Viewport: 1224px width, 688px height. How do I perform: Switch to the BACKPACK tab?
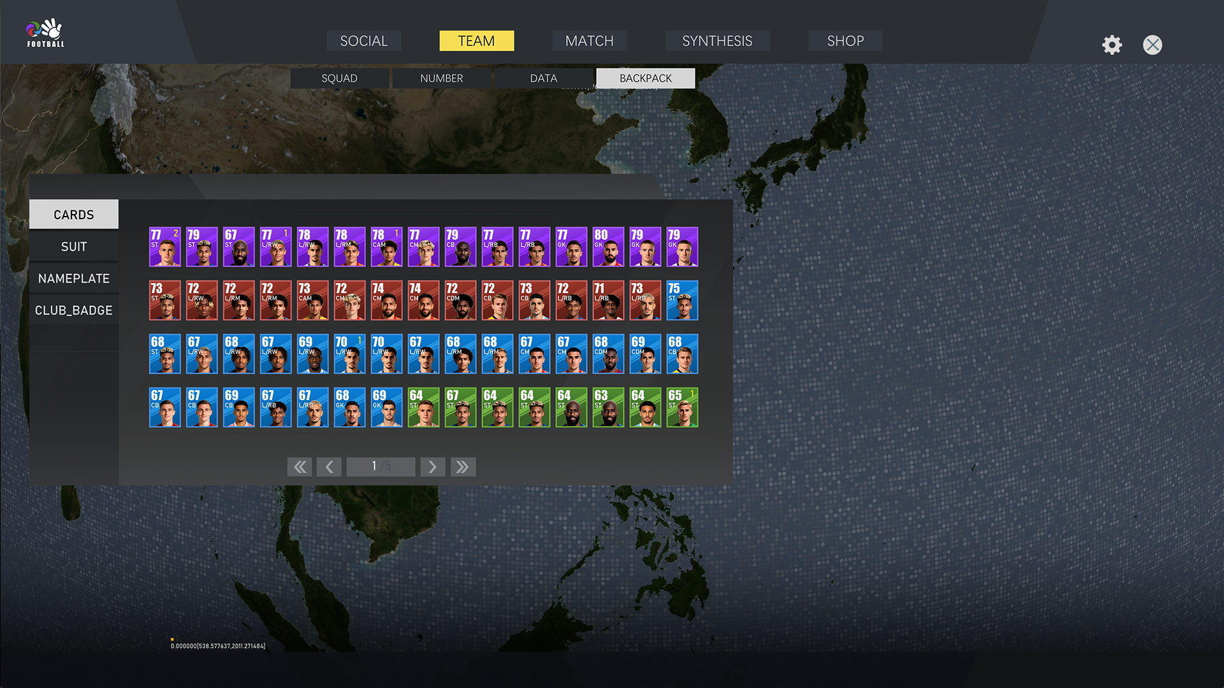646,78
